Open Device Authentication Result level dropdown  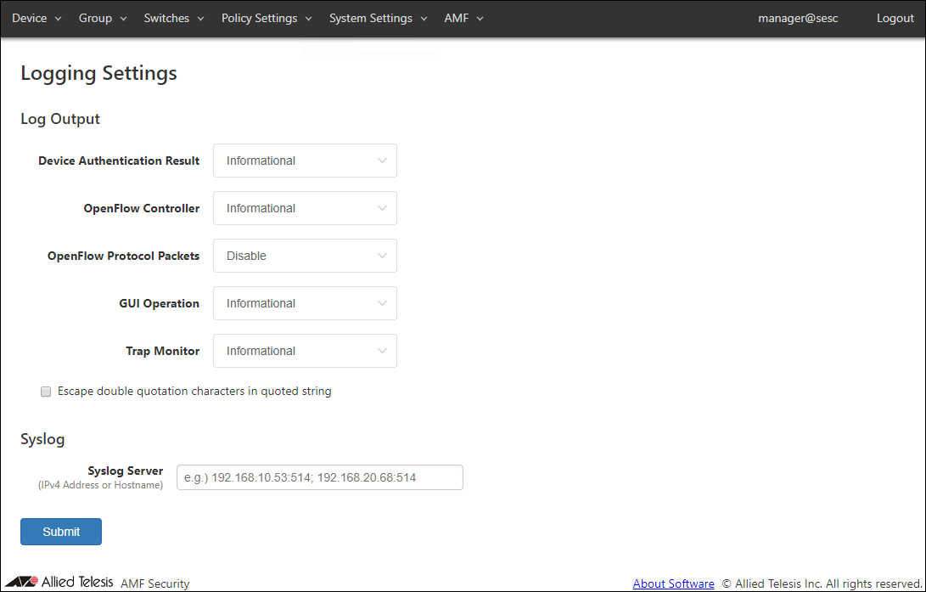[x=305, y=161]
